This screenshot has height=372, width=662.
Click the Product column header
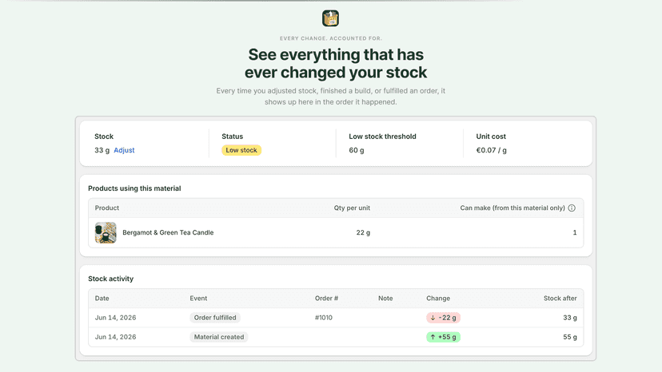[107, 208]
